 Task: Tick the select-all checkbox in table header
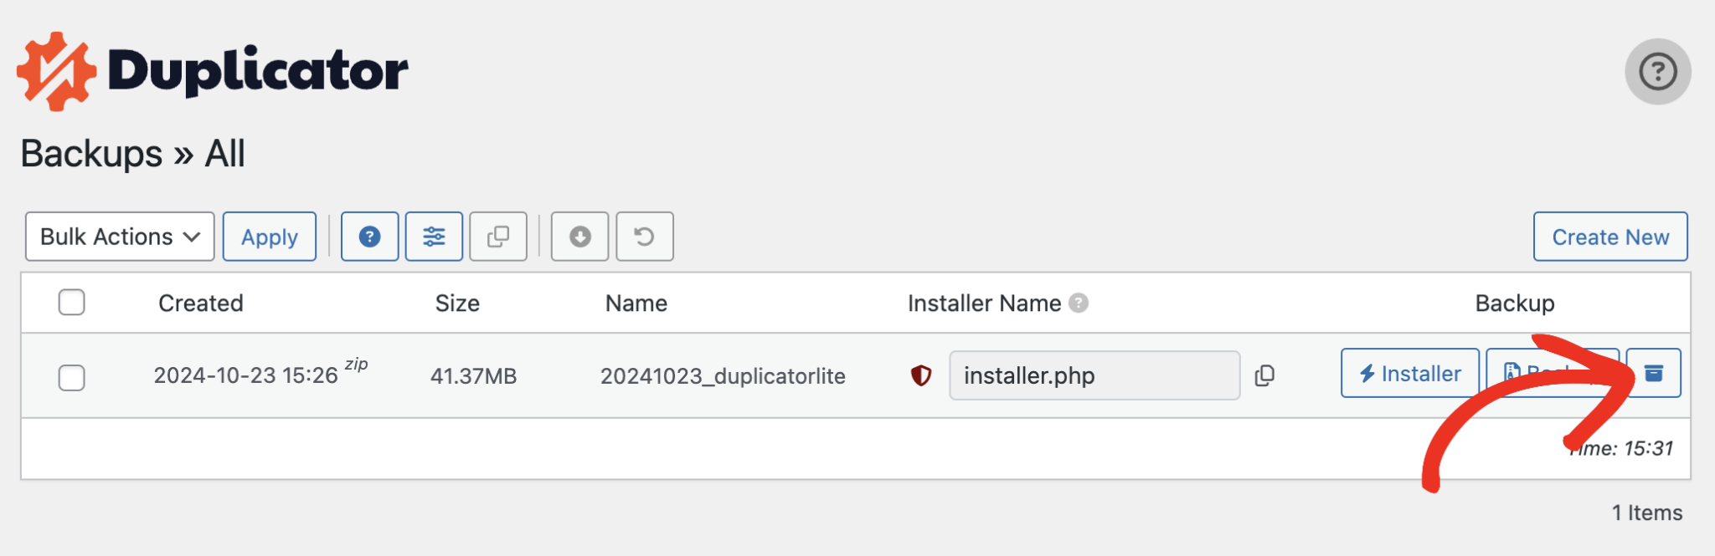[72, 302]
